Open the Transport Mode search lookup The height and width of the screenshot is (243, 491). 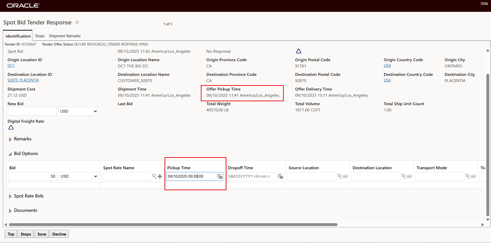[x=468, y=176]
